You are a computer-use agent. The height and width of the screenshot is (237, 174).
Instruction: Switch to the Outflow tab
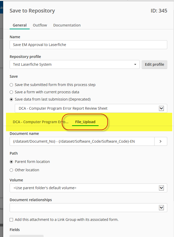(x=40, y=25)
